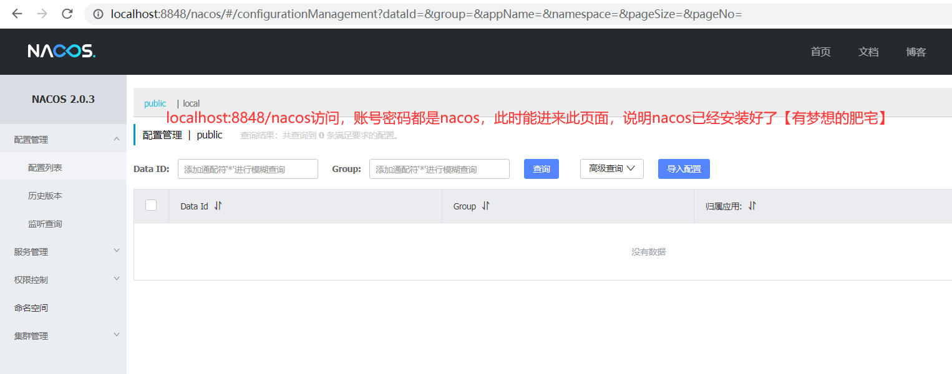Open 博客 link in header
952x374 pixels.
click(x=916, y=52)
